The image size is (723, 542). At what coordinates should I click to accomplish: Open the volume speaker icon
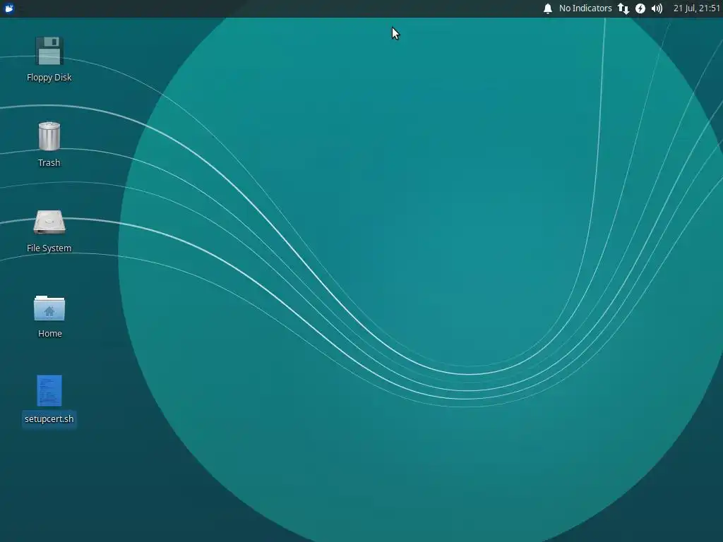(x=657, y=8)
